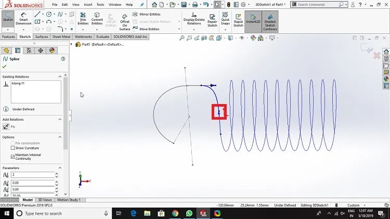390x219 pixels.
Task: Open the File menu
Action: click(55, 5)
